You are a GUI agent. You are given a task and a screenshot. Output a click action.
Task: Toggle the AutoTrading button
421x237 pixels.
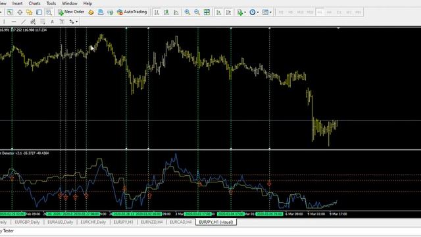[x=132, y=12]
